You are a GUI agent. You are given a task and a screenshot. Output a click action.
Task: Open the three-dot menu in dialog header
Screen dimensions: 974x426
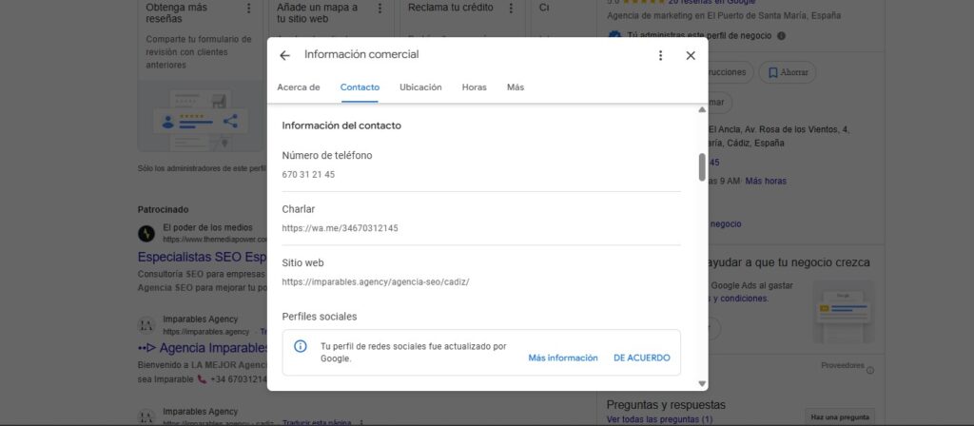(660, 55)
